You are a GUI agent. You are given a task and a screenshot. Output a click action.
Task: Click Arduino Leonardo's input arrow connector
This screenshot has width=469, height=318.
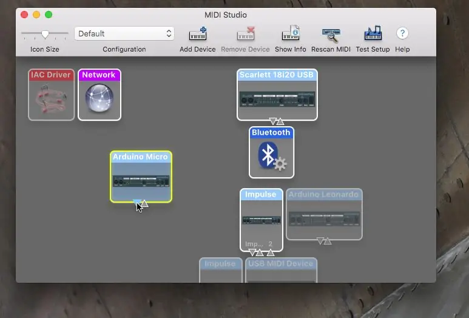[328, 241]
